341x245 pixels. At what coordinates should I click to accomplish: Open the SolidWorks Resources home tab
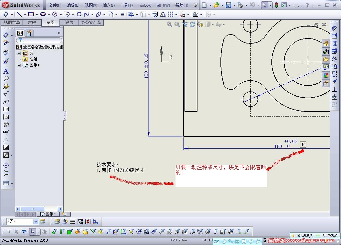[326, 44]
